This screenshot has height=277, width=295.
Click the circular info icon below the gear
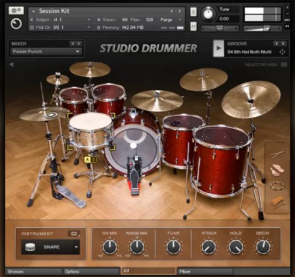(x=16, y=24)
